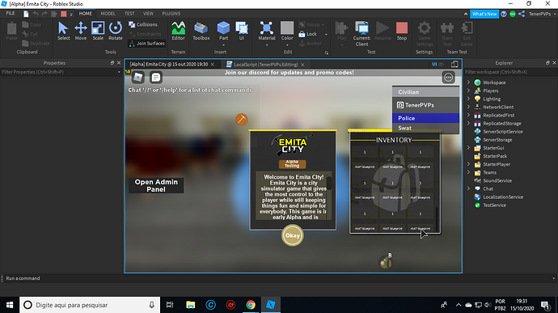
Task: Choose the Scale tool
Action: coord(98,31)
